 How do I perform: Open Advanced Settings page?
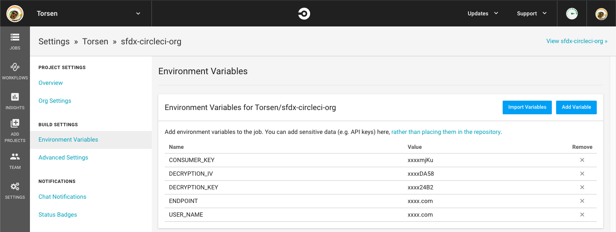63,157
